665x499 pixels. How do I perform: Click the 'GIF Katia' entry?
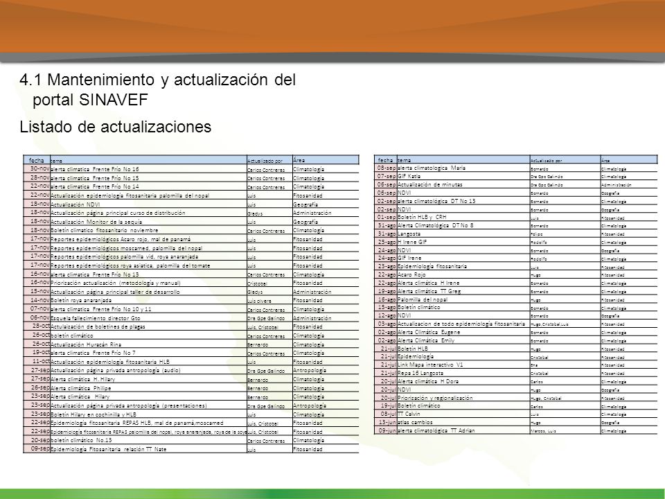(409, 175)
